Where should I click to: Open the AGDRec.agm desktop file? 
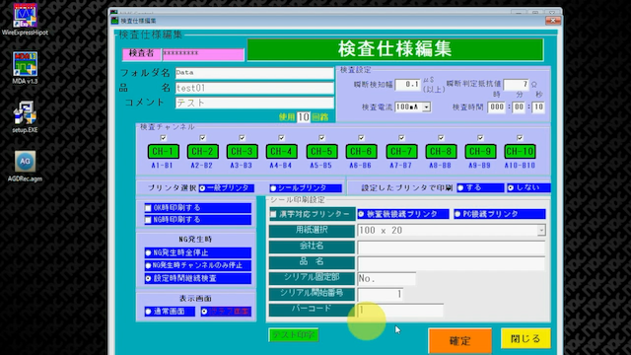25,166
